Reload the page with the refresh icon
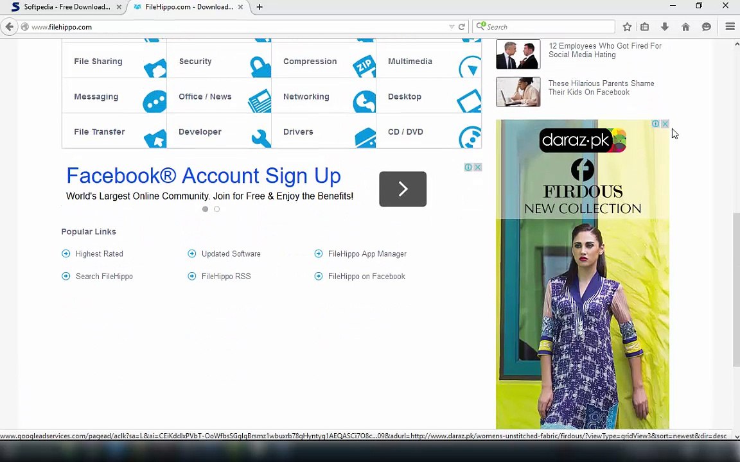 point(462,27)
